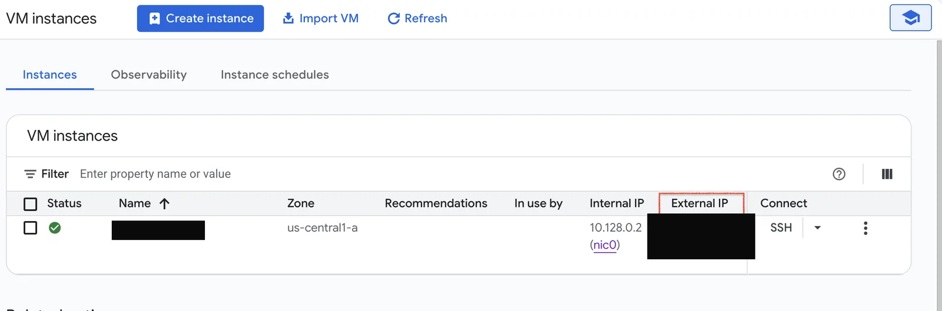
Task: Open the learning tutorial graduation cap icon
Action: point(910,18)
